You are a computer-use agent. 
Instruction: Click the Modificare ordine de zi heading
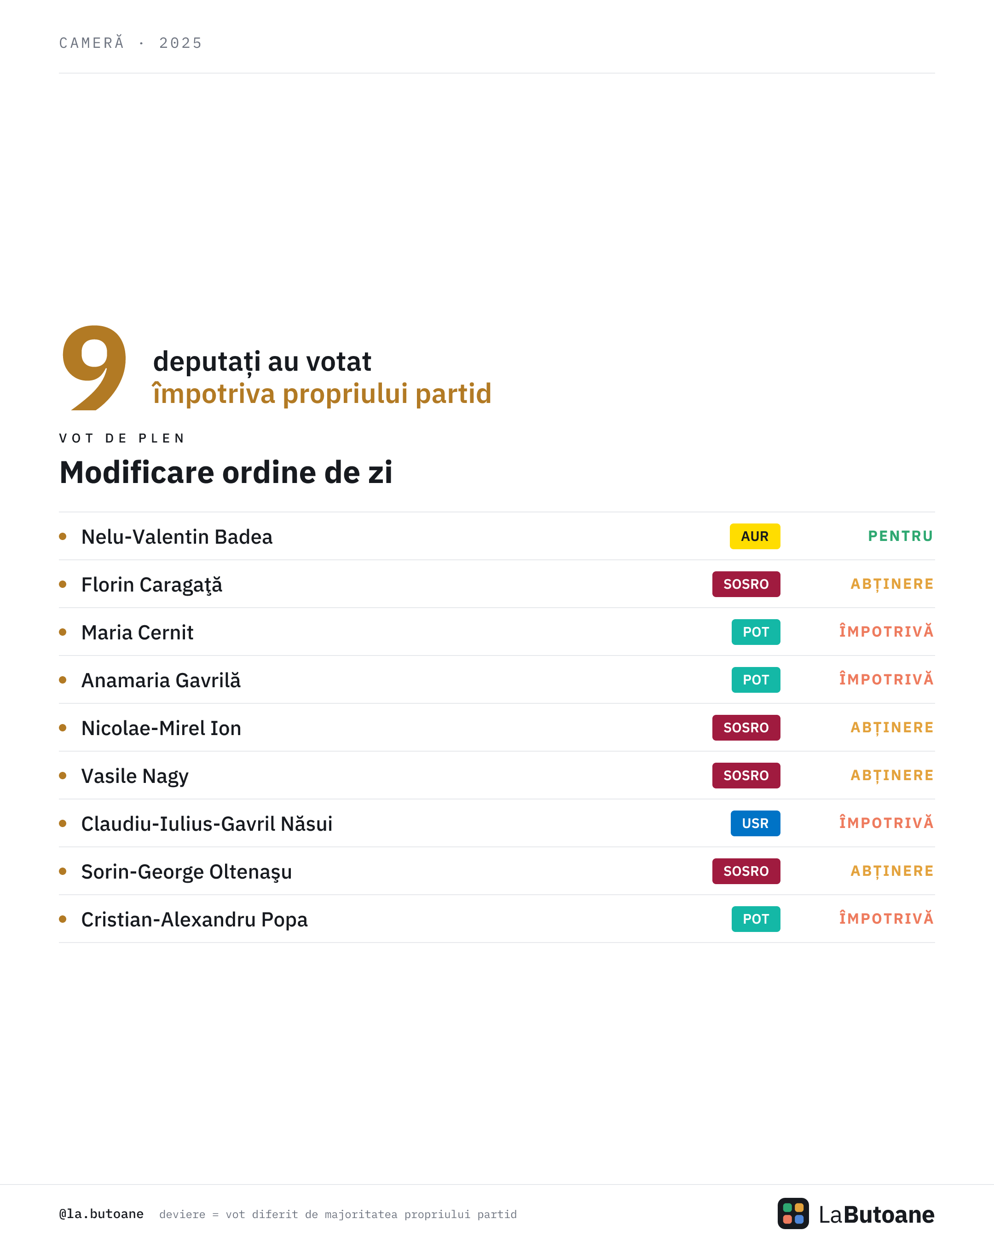pos(226,472)
